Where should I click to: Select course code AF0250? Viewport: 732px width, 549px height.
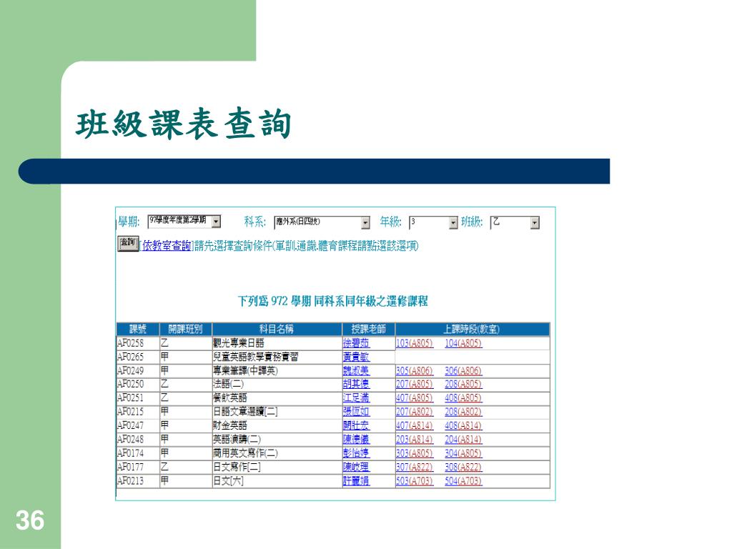[x=130, y=384]
